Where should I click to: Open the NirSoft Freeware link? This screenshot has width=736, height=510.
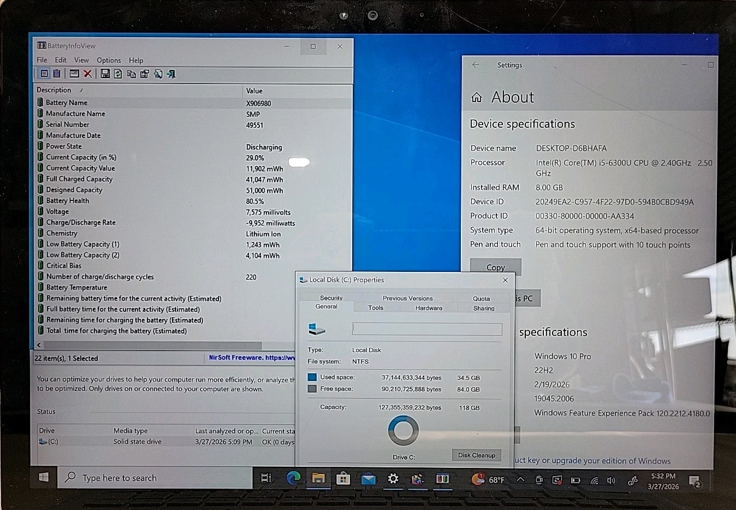click(252, 358)
